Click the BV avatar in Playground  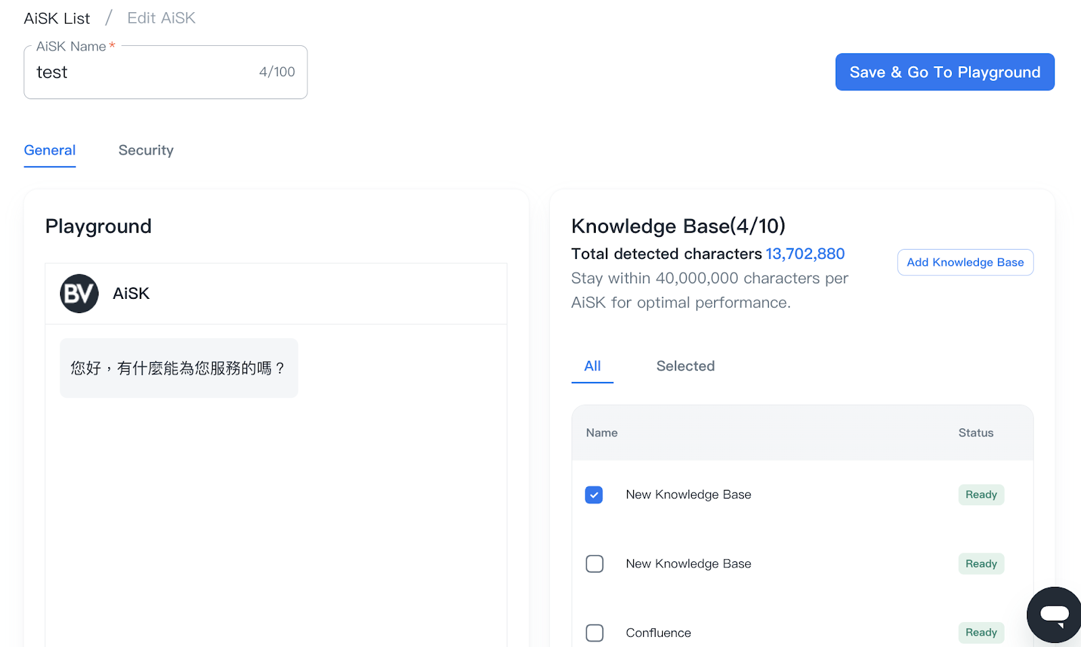click(x=79, y=293)
